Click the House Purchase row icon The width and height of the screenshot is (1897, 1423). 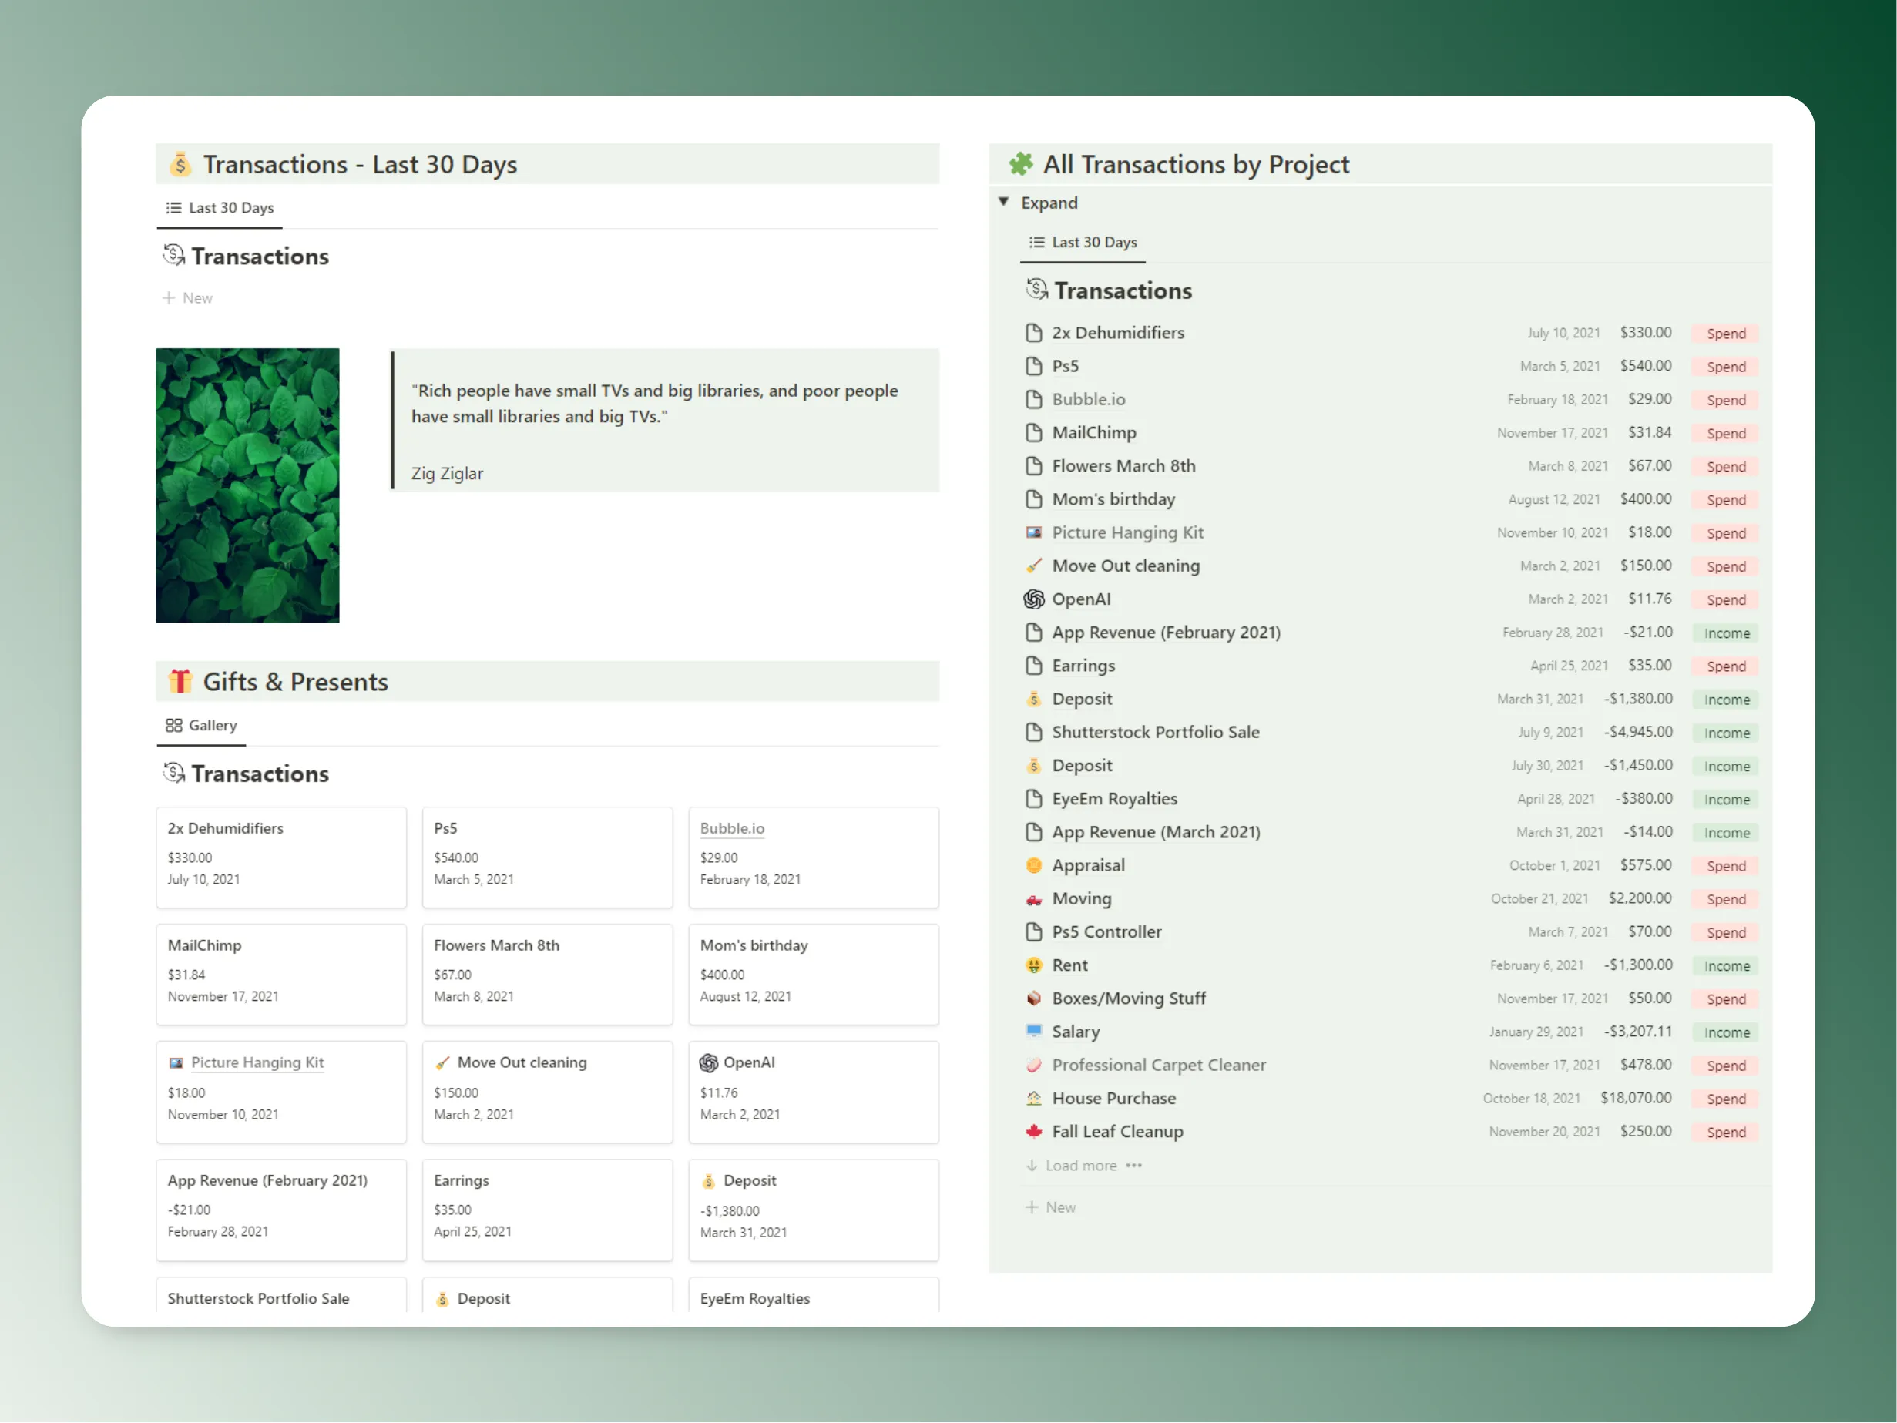click(1033, 1098)
